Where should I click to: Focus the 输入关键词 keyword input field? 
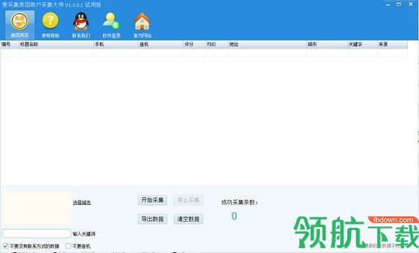(x=36, y=233)
